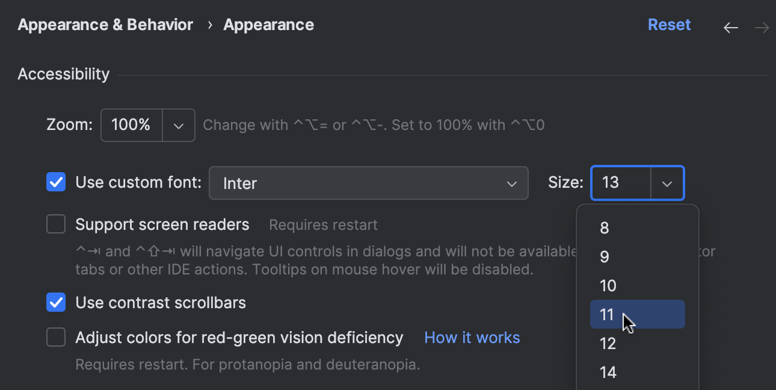Disable the Use custom font checkbox
This screenshot has width=776, height=390.
point(55,182)
